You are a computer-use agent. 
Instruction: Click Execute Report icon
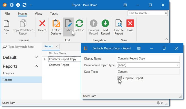pos(119,23)
